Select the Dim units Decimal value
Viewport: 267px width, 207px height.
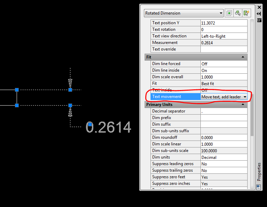224,157
